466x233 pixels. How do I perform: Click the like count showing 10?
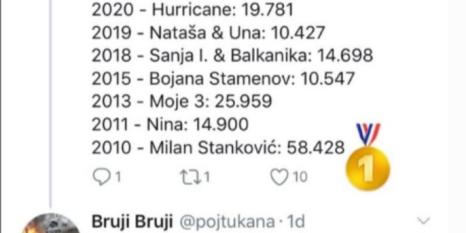point(300,177)
